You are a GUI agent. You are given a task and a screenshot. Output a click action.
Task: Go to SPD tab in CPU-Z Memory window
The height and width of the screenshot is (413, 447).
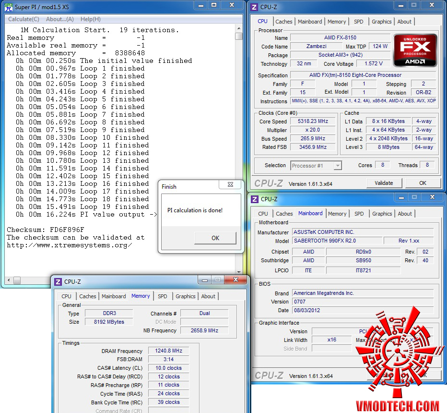click(163, 297)
